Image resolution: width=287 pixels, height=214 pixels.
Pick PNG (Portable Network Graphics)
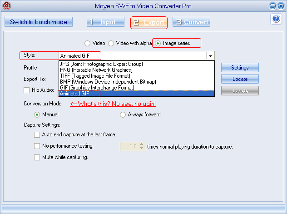click(137, 70)
